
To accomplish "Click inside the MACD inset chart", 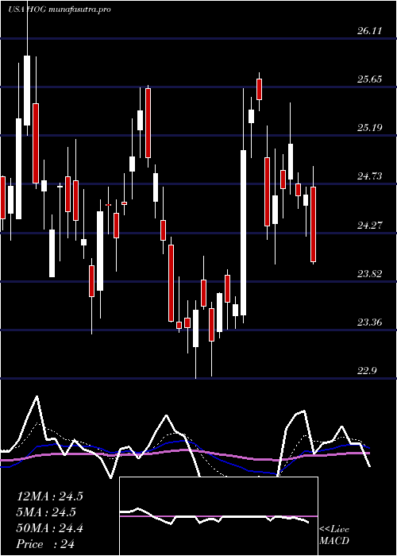I will [218, 516].
